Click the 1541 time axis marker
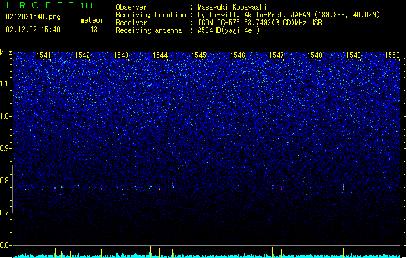Image resolution: width=407 pixels, height=258 pixels. coord(43,55)
